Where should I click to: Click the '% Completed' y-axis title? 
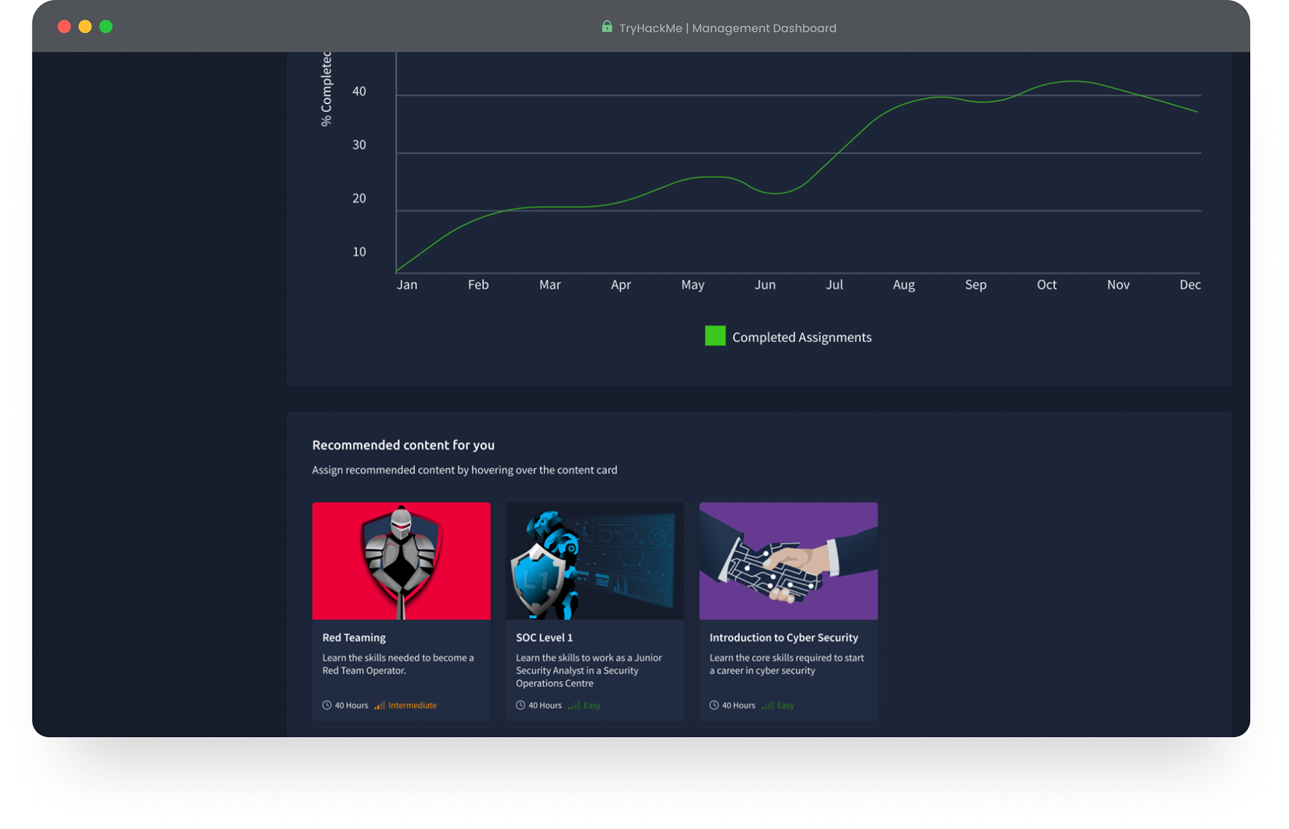pyautogui.click(x=326, y=89)
